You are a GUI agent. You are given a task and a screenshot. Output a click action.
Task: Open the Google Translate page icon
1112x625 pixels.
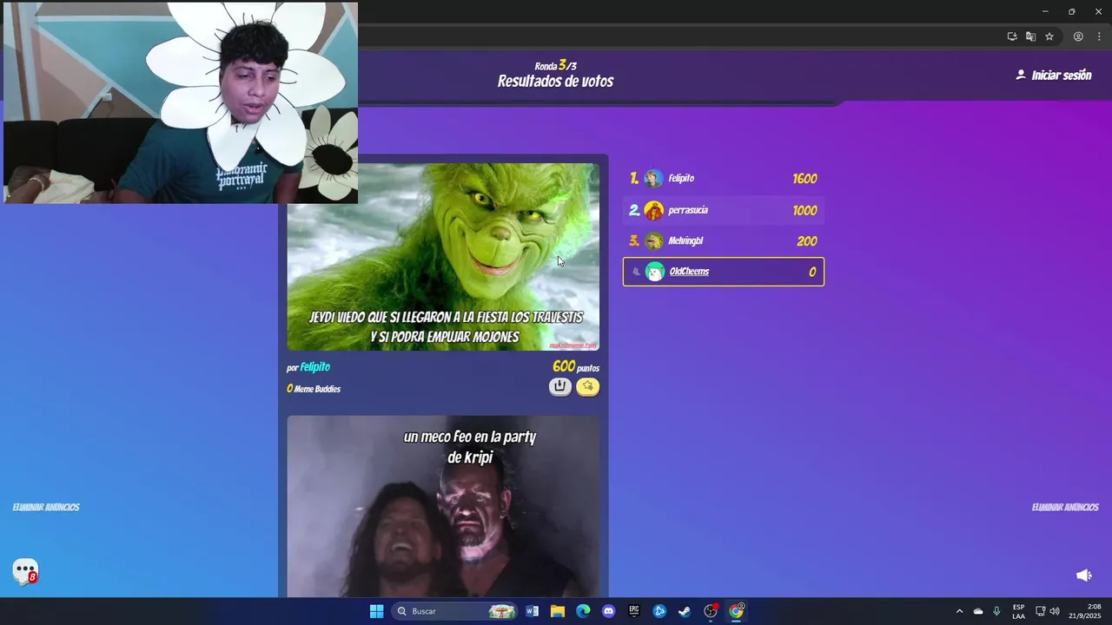[1030, 36]
